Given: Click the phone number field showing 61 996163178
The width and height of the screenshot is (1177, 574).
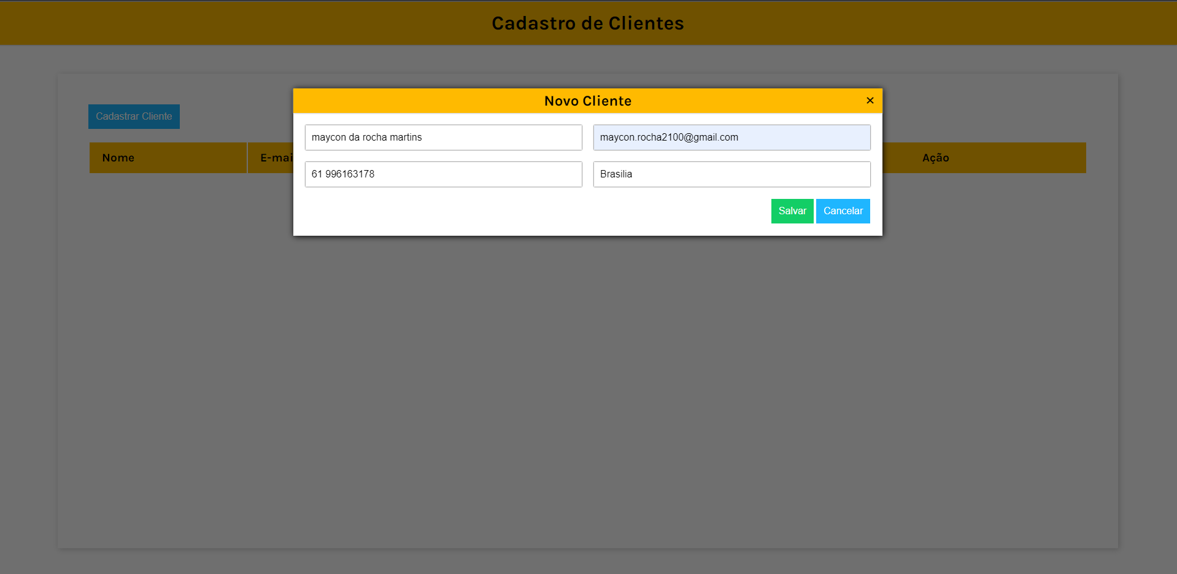Looking at the screenshot, I should pyautogui.click(x=443, y=174).
